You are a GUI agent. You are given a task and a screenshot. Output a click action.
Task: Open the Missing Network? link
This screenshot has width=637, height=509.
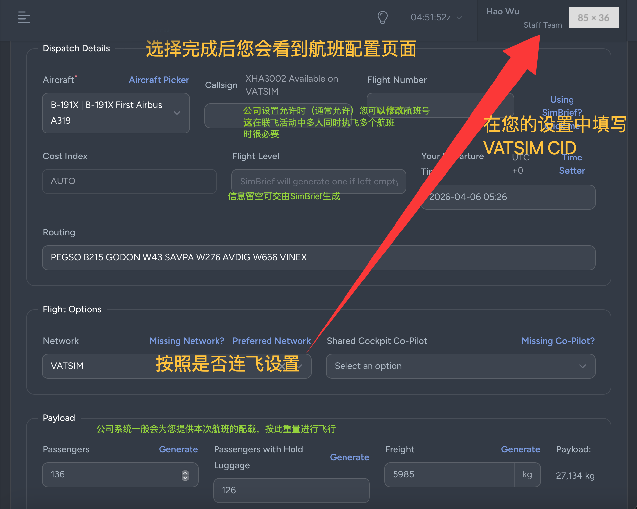point(187,341)
